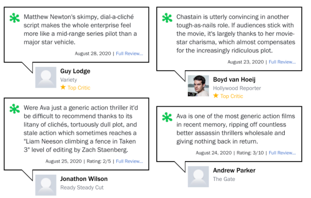Open Full Review link dated August 23, 2020
This screenshot has height=198, width=311.
point(282,62)
